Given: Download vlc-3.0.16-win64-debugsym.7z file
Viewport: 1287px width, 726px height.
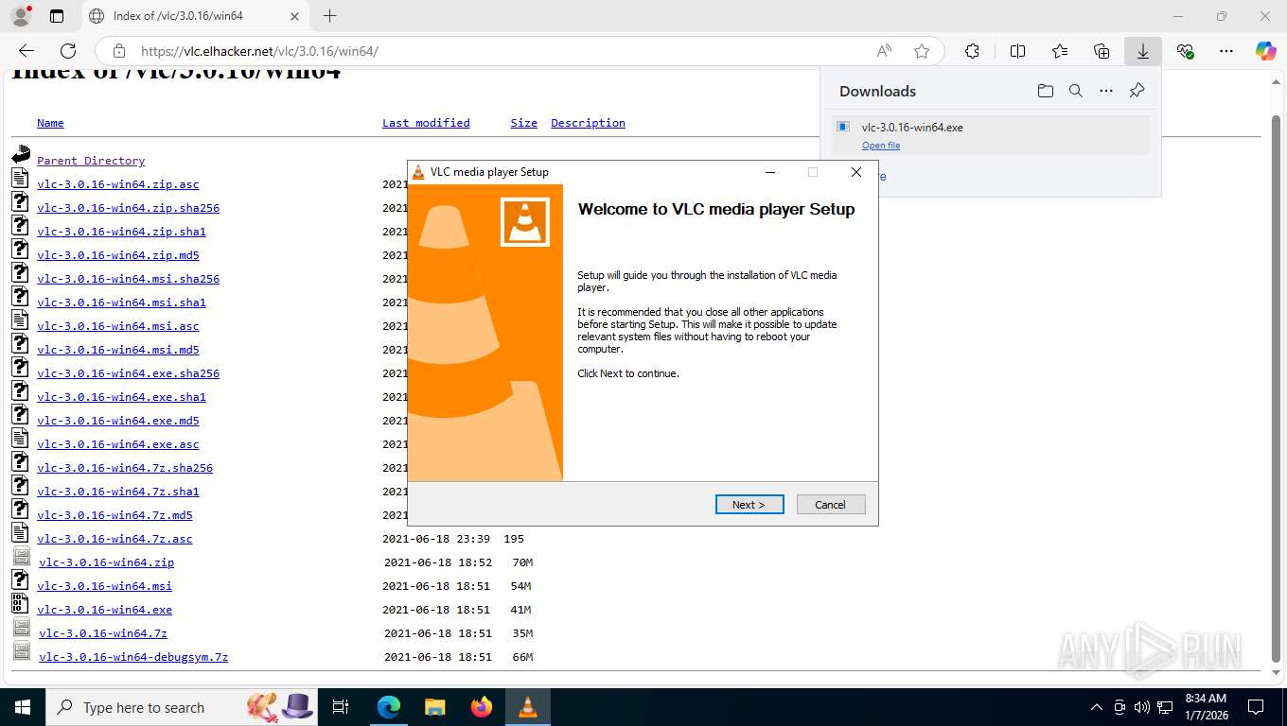Looking at the screenshot, I should click(133, 657).
